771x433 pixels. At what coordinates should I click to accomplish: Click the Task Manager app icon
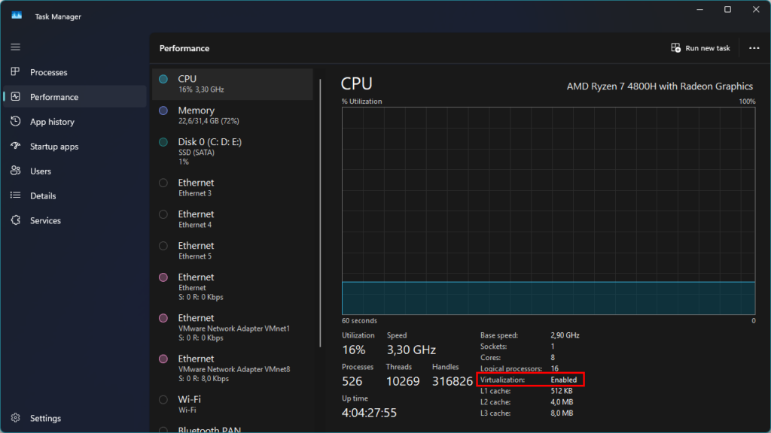pyautogui.click(x=17, y=16)
